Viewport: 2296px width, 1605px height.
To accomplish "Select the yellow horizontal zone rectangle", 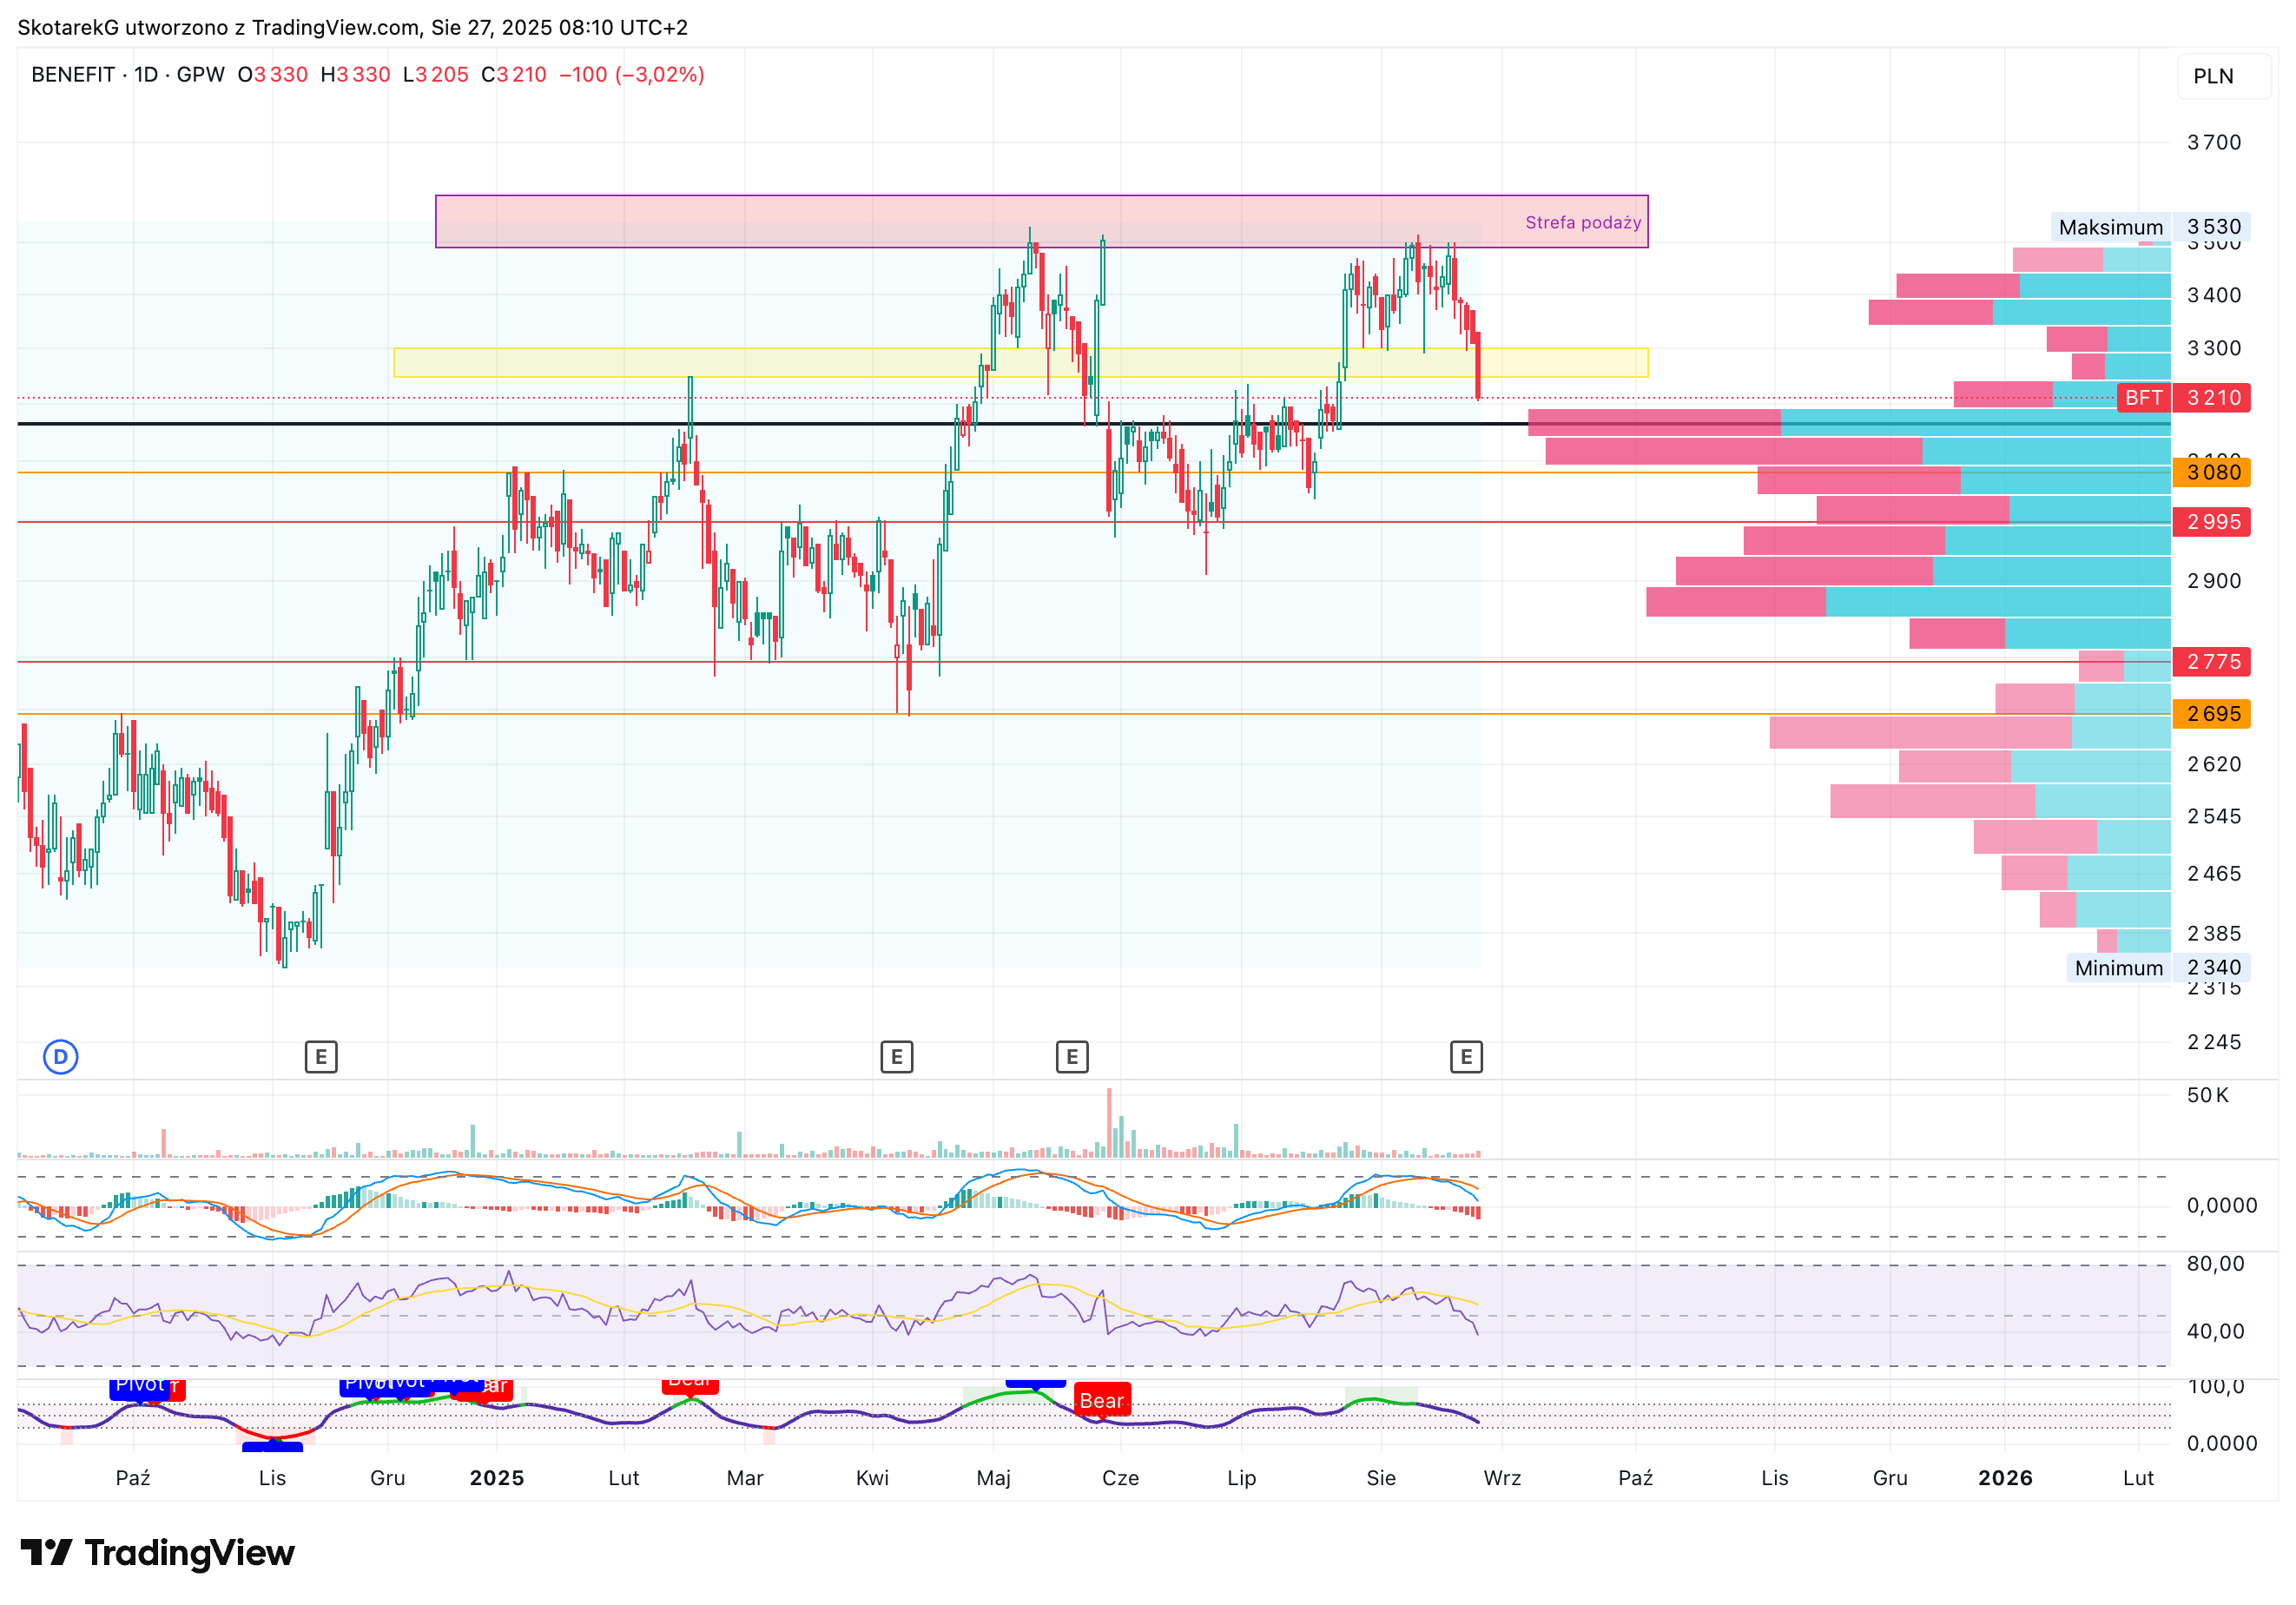I will point(1021,363).
